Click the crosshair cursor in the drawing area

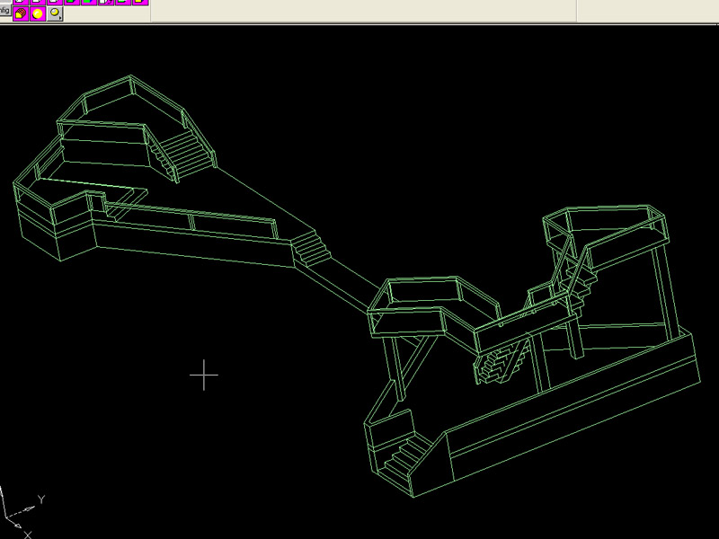[x=204, y=375]
